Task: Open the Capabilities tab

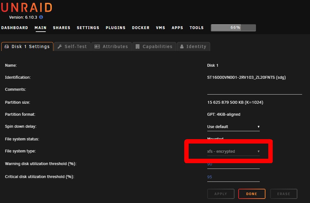Action: point(154,47)
